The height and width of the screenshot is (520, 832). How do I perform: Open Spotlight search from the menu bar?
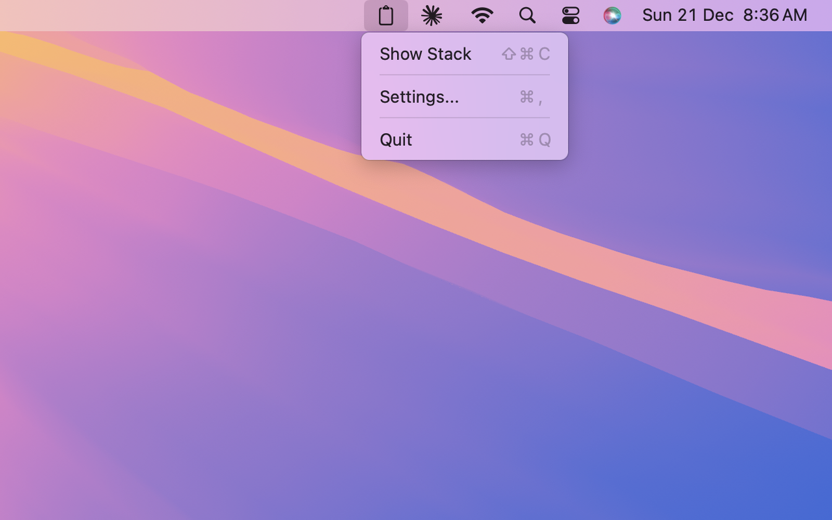pyautogui.click(x=527, y=15)
